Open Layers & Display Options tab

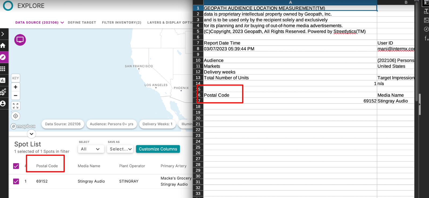tap(170, 23)
